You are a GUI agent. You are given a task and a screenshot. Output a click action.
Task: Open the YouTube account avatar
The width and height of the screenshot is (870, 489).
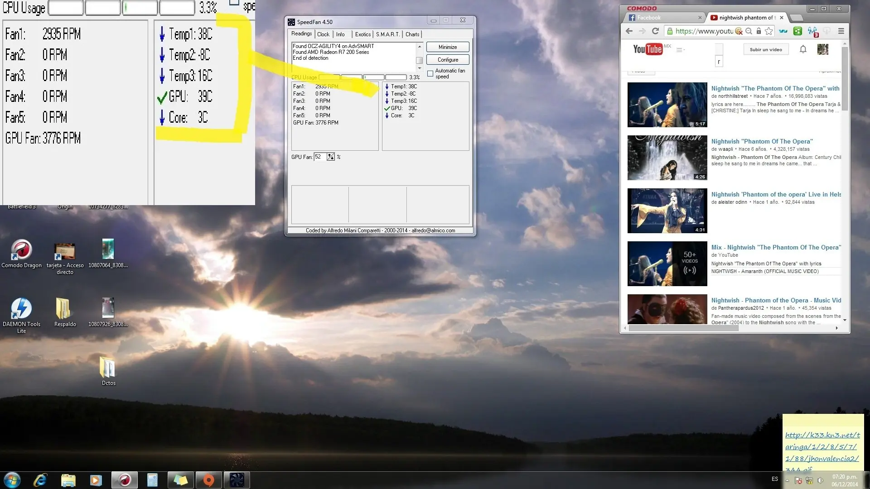(x=823, y=49)
